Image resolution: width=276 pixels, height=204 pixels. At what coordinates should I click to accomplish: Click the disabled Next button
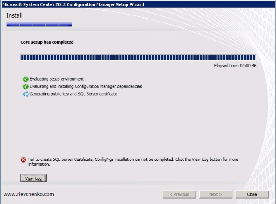tap(216, 194)
